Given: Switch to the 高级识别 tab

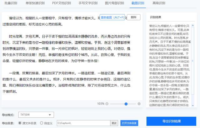Looking at the screenshot, I should [x=159, y=3].
